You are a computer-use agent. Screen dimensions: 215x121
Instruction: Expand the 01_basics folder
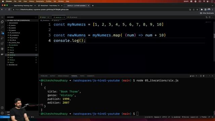point(12,26)
